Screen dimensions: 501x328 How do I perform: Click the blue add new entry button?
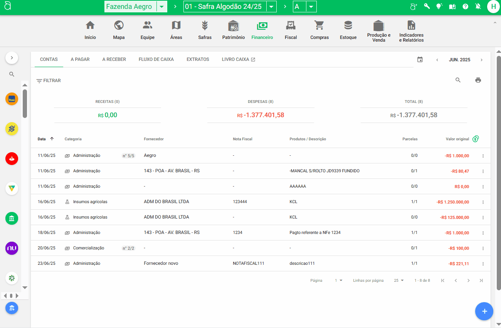point(484,311)
